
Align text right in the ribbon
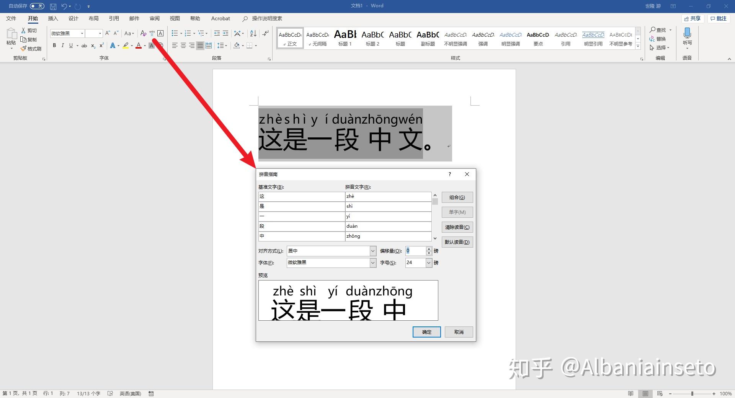coord(191,46)
